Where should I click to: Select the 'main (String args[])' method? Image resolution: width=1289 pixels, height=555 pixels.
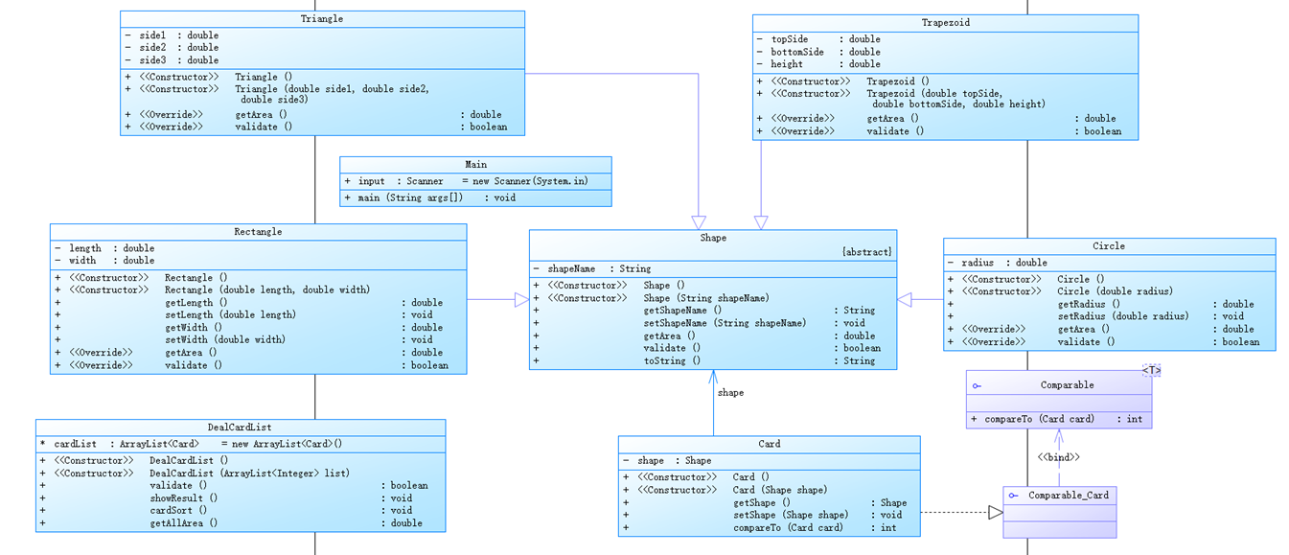pos(430,197)
